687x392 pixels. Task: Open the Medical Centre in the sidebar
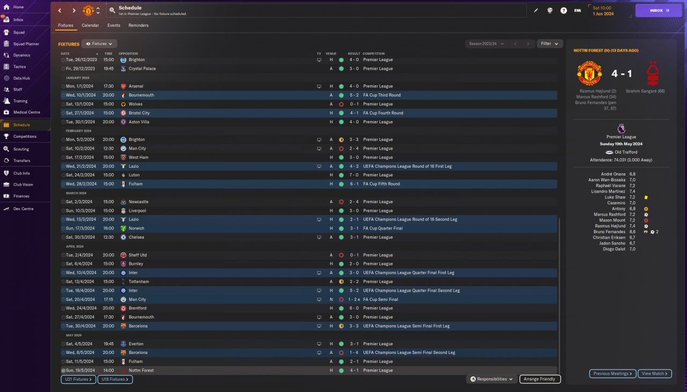25,112
